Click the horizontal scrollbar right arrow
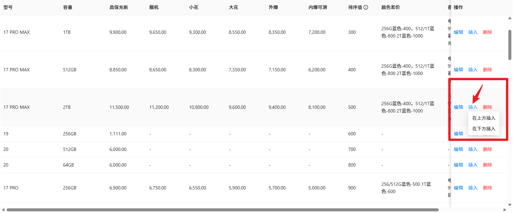The image size is (513, 213). [505, 210]
